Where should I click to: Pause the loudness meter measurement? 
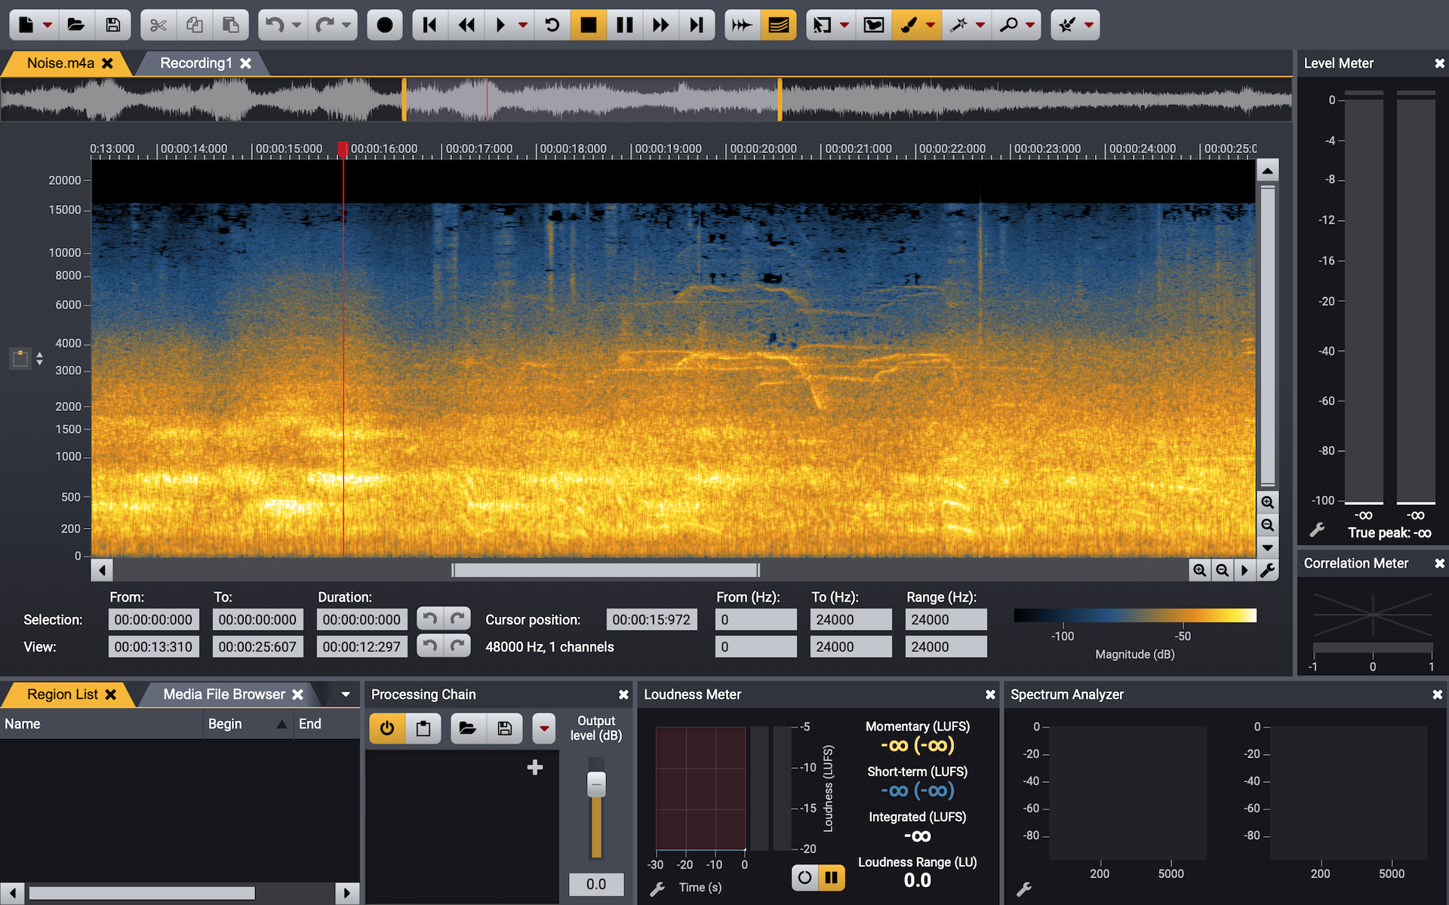831,877
